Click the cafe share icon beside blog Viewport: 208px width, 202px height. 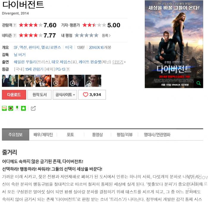[x=11, y=108]
